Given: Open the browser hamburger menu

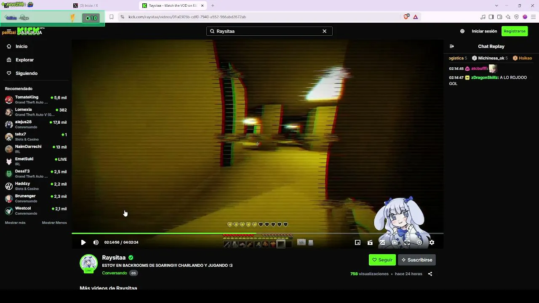Looking at the screenshot, I should (x=534, y=17).
